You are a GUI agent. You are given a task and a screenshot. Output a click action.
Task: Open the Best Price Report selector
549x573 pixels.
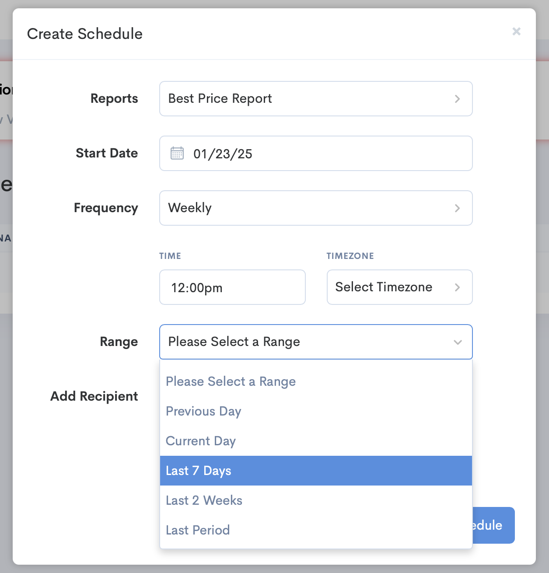(x=316, y=99)
